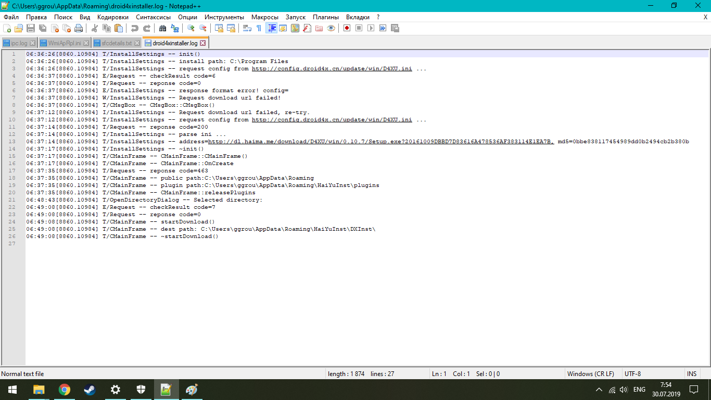Close current document using toolbar icon
The image size is (711, 400).
pyautogui.click(x=55, y=28)
